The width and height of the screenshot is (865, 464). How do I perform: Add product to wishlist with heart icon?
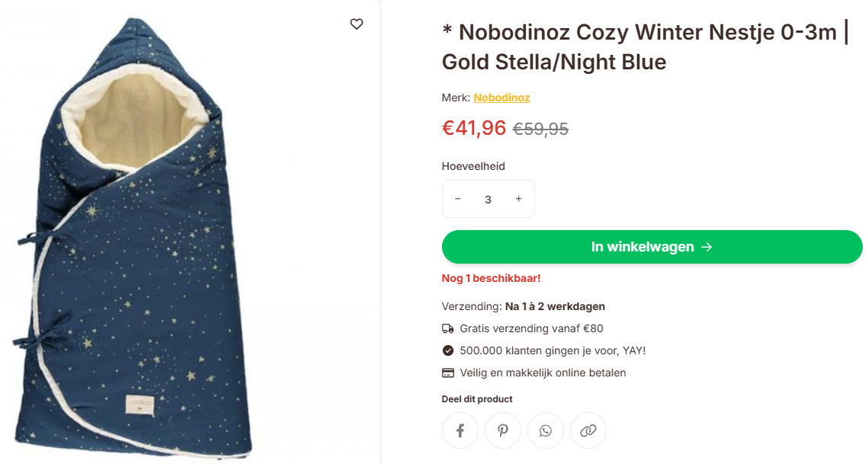(357, 24)
